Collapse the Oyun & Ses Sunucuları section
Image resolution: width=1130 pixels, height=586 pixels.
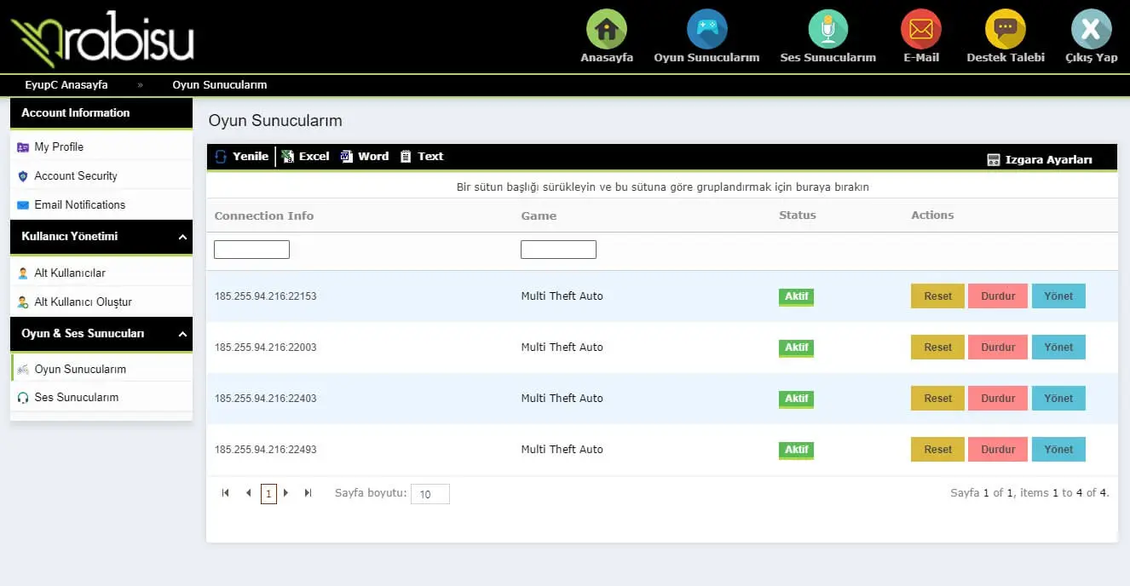coord(182,335)
